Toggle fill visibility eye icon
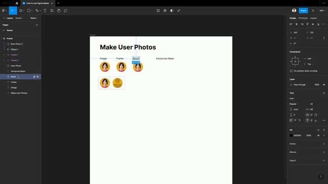328x184 pixels. point(318,135)
